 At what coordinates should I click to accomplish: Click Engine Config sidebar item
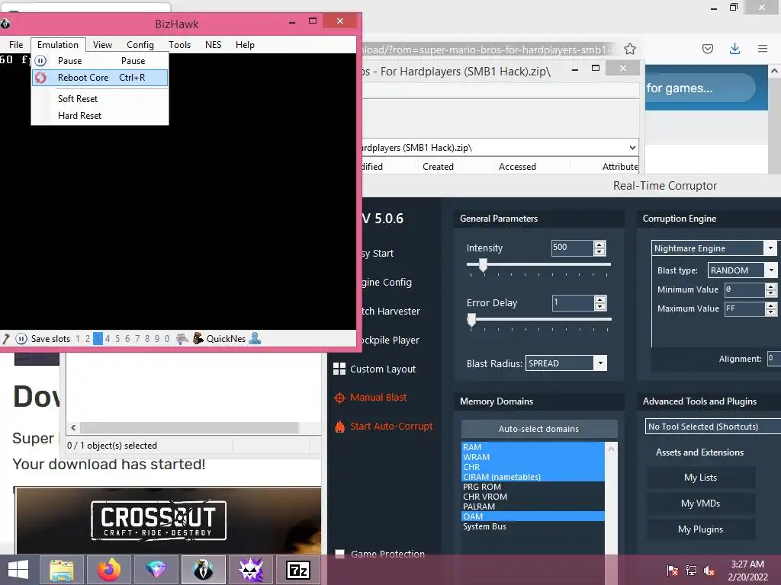(x=387, y=282)
